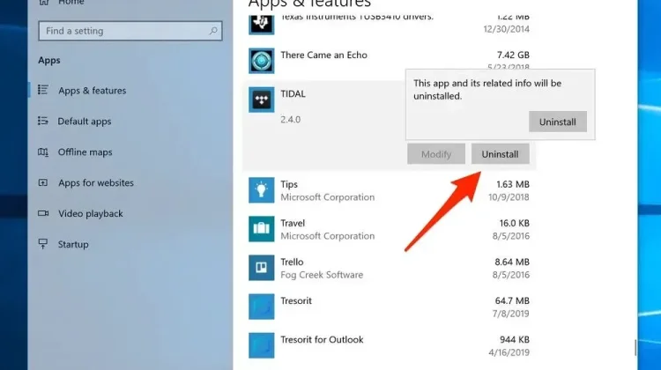
Task: Click the TIDAL app icon
Action: tap(262, 100)
